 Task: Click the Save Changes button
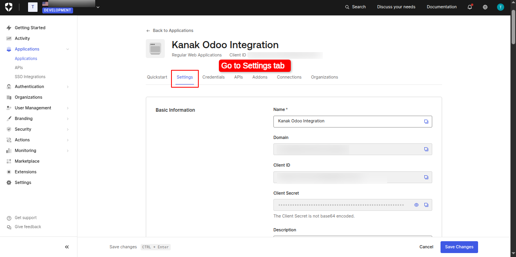(459, 247)
